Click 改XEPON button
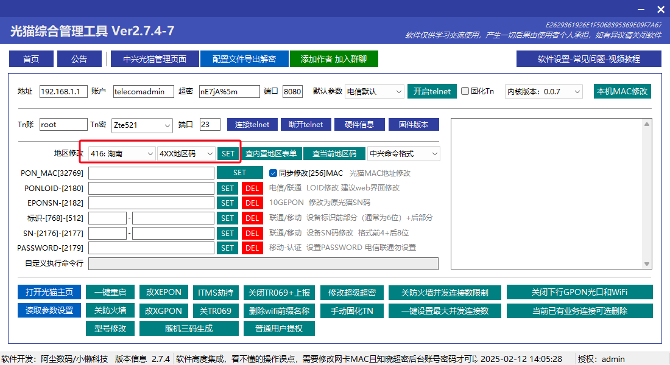Image resolution: width=670 pixels, height=365 pixels. click(x=163, y=292)
